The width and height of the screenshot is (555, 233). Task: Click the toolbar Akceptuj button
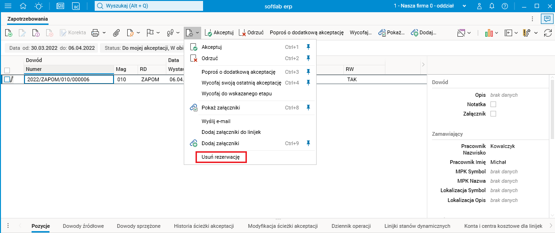pos(219,32)
